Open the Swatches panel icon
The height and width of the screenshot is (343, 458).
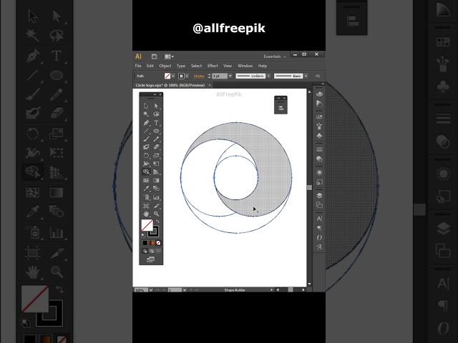pos(319,116)
